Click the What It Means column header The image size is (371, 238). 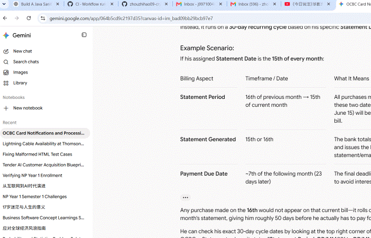point(351,79)
